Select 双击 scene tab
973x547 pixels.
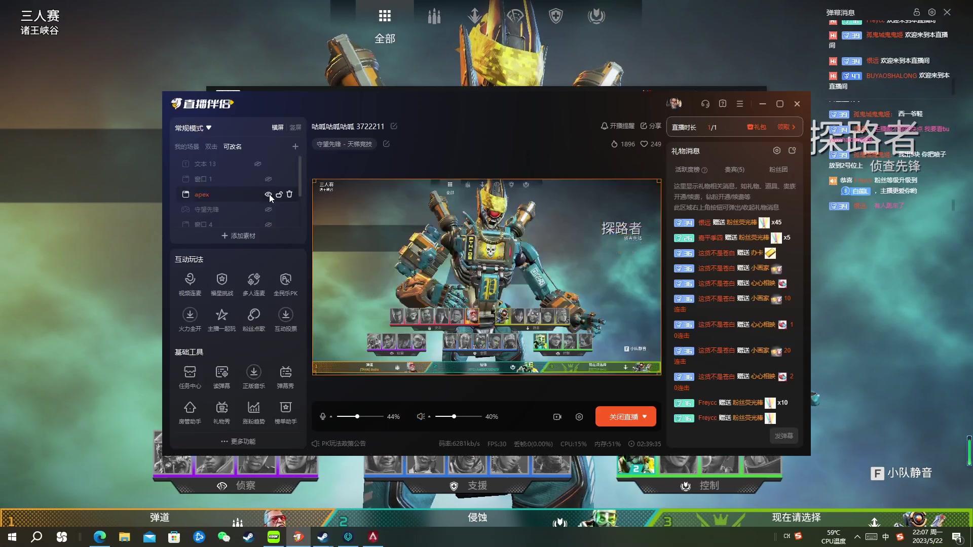(x=211, y=146)
